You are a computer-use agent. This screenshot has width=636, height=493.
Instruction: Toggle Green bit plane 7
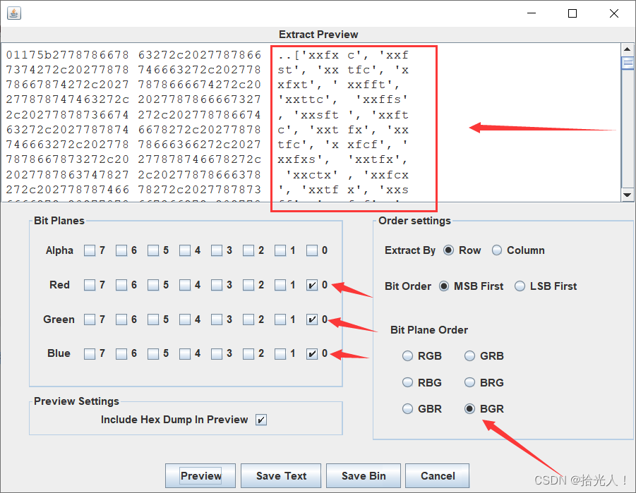pyautogui.click(x=90, y=319)
